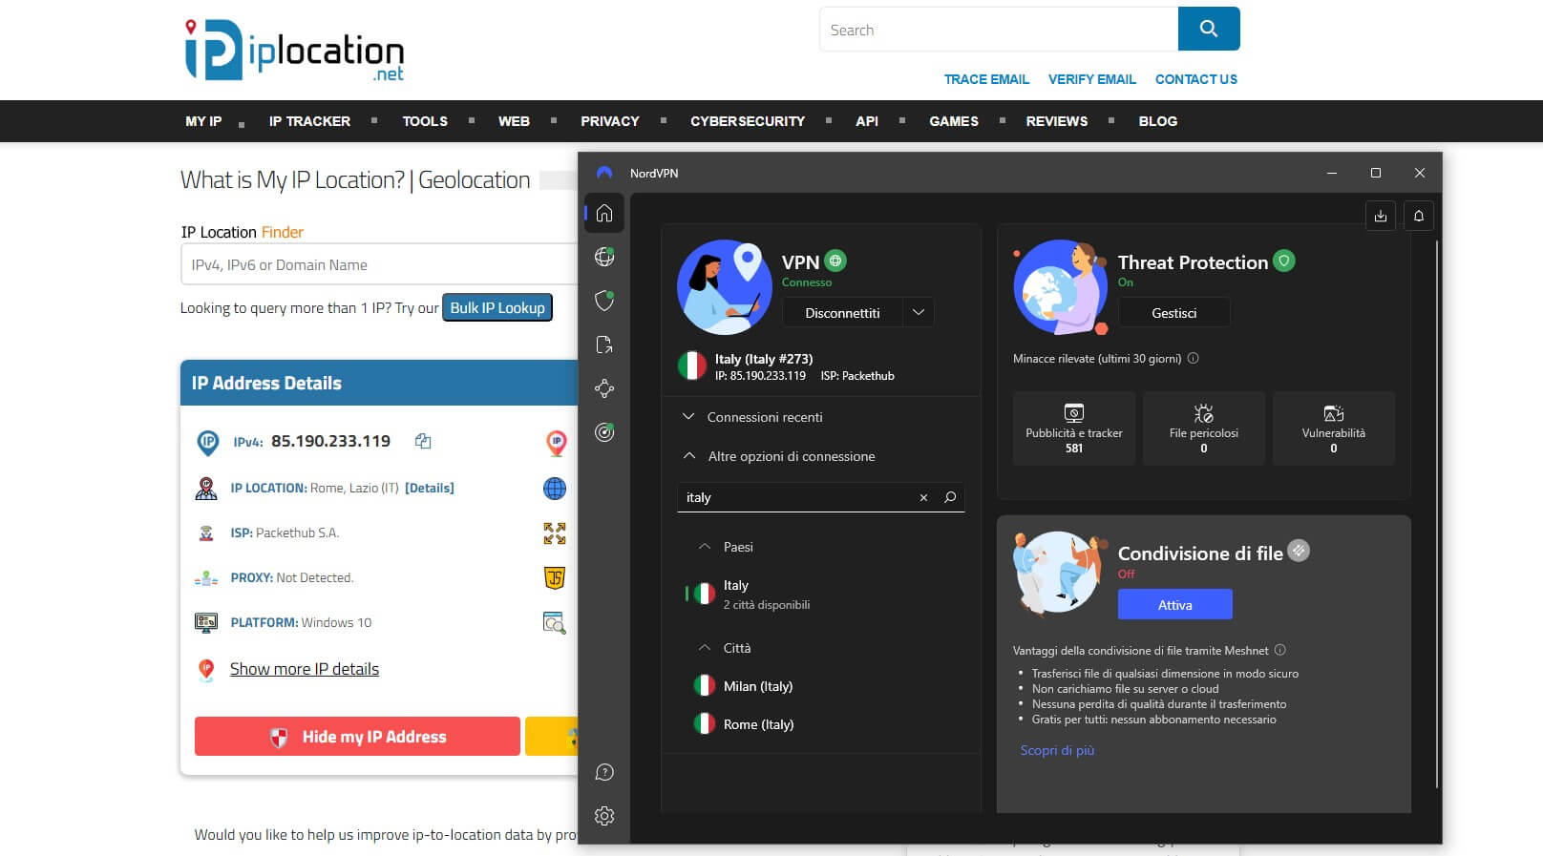Click the website search magnifier button
This screenshot has height=856, width=1543.
pos(1209,29)
